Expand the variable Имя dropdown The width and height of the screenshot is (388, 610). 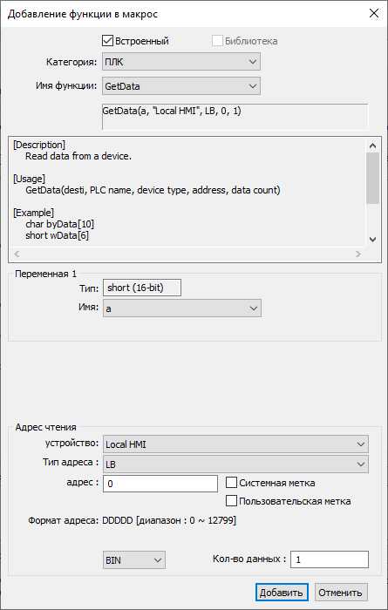[x=182, y=308]
